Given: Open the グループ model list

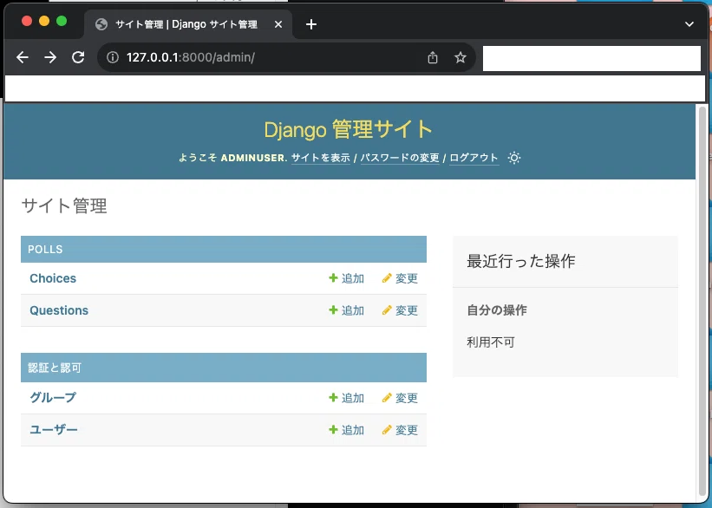Looking at the screenshot, I should pyautogui.click(x=53, y=398).
